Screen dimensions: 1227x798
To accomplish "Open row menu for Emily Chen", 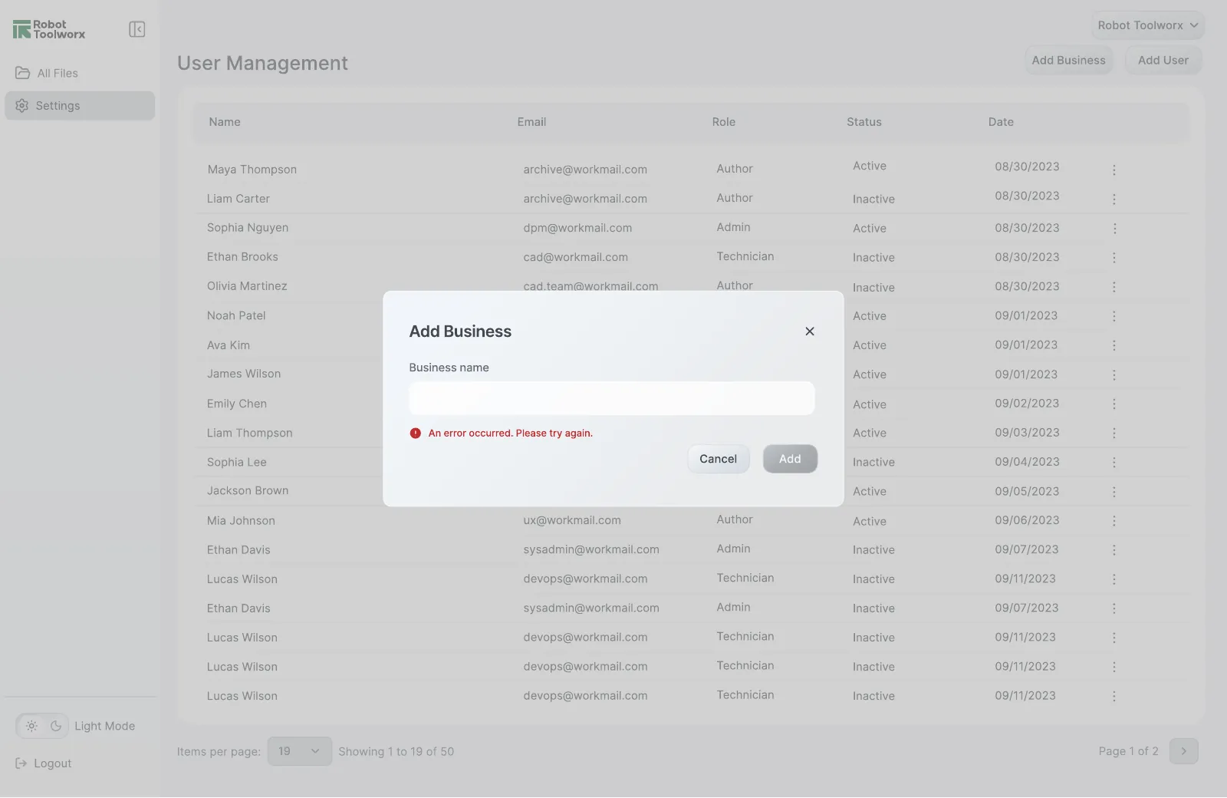I will point(1114,404).
